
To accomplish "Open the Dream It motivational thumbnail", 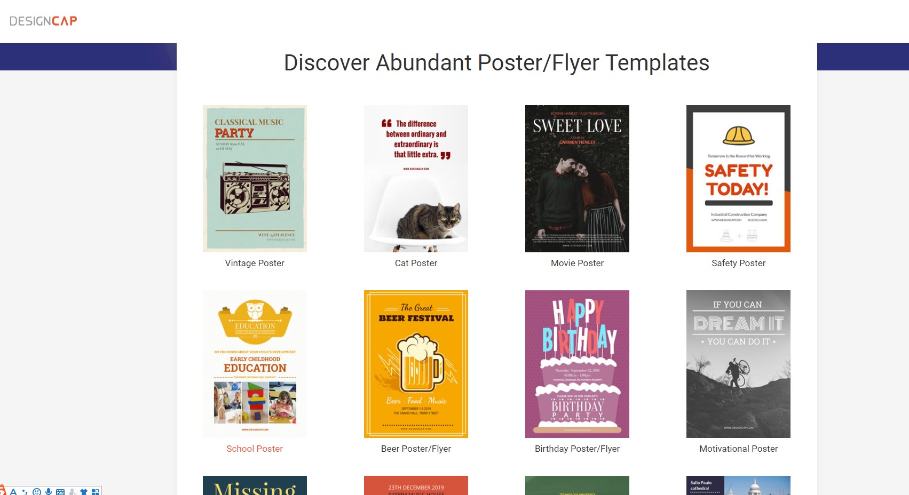I will (x=738, y=364).
